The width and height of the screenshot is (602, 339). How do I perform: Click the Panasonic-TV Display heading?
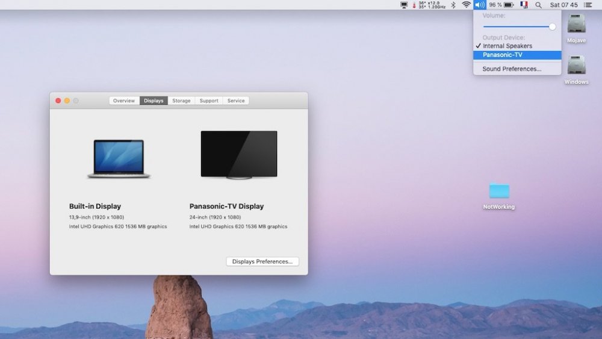[226, 206]
